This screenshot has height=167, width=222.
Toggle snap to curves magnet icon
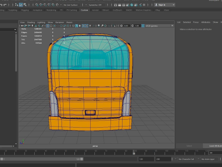pos(41,5)
